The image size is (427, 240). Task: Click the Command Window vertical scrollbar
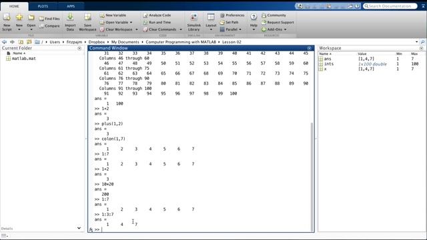tap(312, 176)
